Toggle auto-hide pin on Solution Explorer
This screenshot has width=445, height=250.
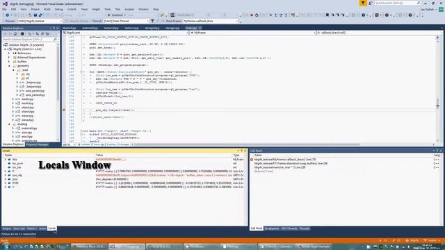click(x=54, y=28)
